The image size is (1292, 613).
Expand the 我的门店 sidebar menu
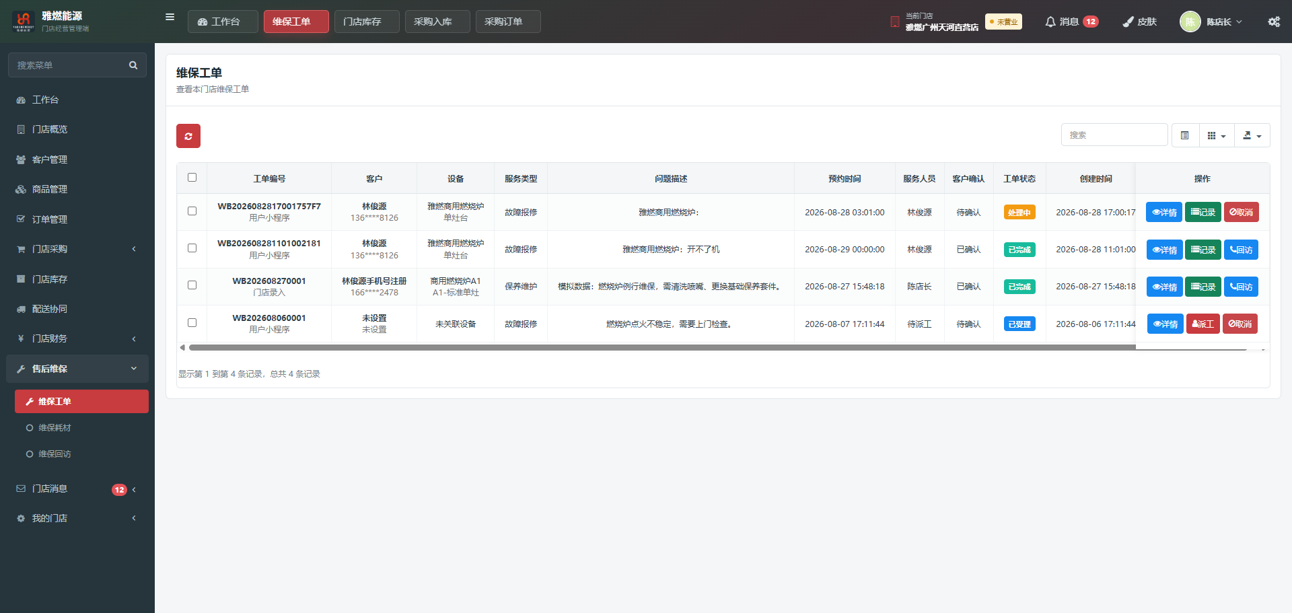pyautogui.click(x=77, y=518)
